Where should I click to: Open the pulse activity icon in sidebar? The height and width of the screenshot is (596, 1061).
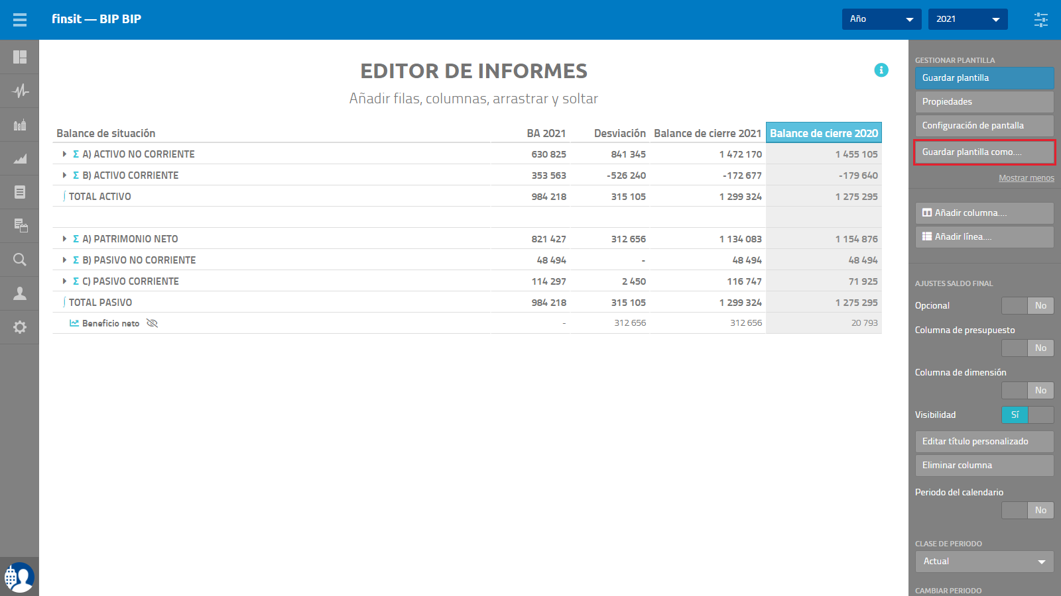(x=20, y=91)
